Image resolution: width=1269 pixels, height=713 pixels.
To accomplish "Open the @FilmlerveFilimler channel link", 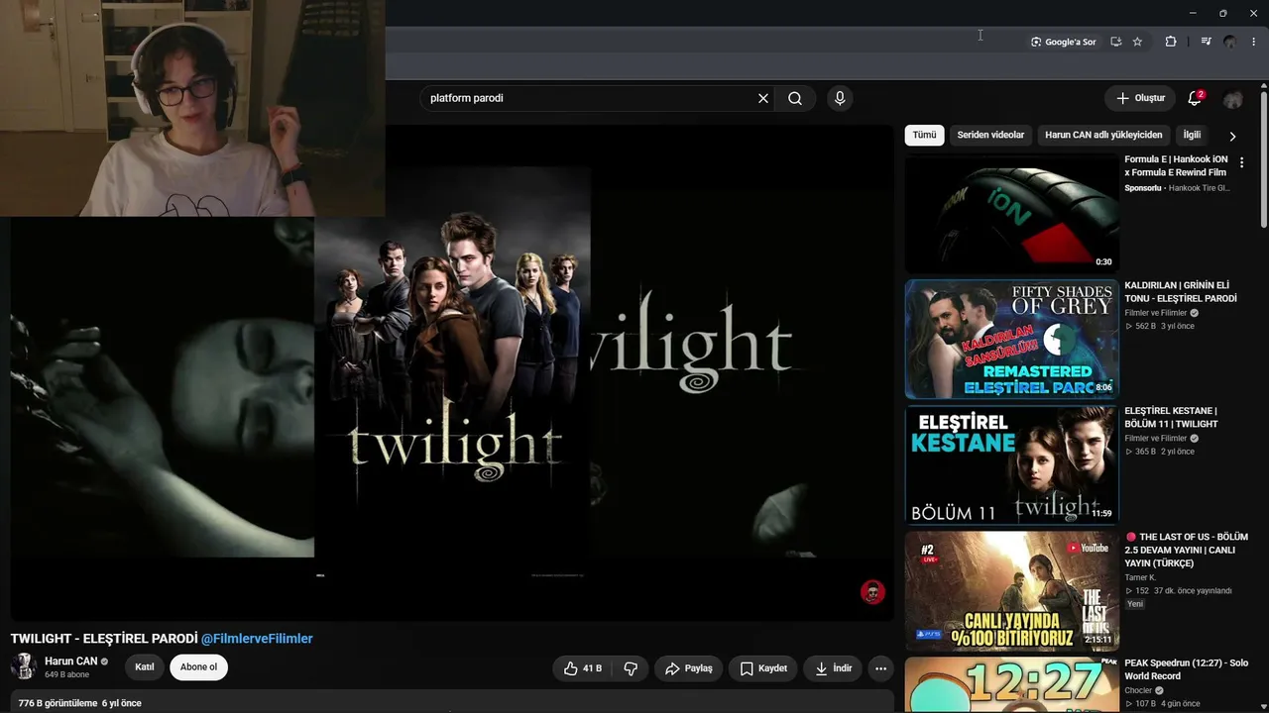I will pos(257,639).
